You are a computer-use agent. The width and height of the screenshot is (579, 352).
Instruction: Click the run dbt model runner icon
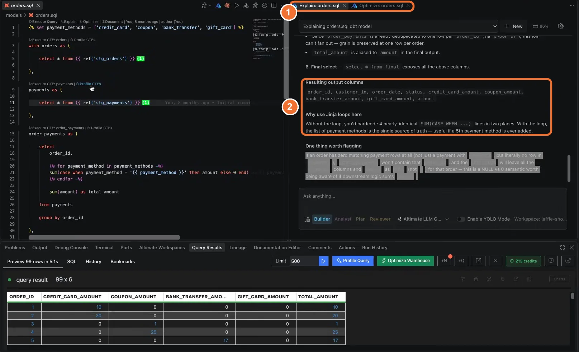[204, 5]
